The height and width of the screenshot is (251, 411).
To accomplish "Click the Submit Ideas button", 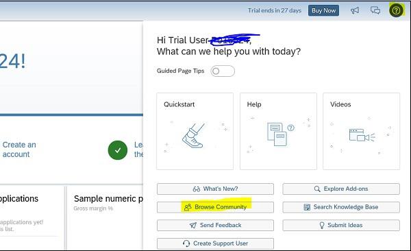I will pos(341,225).
